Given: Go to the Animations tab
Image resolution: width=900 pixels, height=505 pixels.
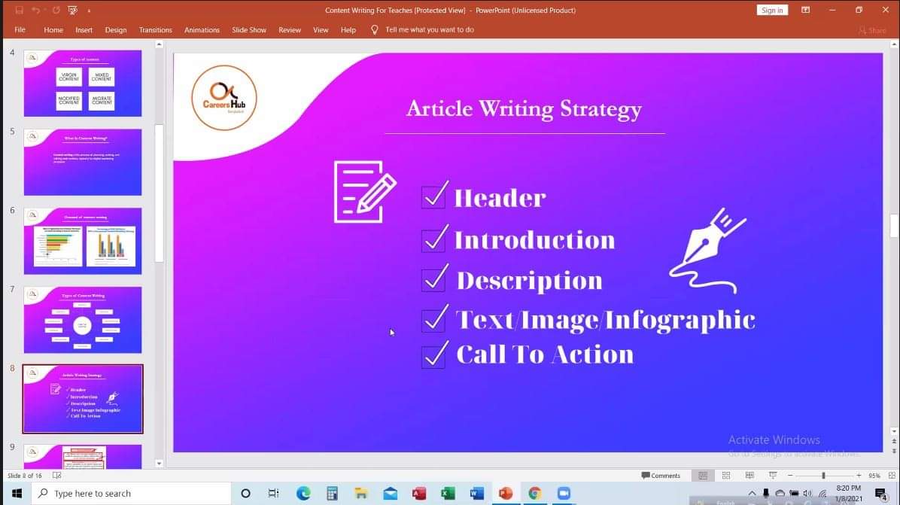Looking at the screenshot, I should (202, 30).
